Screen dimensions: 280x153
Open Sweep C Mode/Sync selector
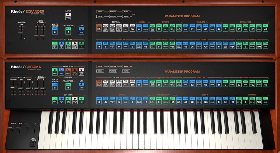[x=152, y=28]
